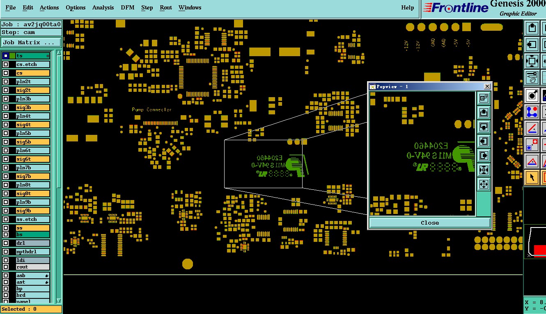Select the pln2t layer name
The height and width of the screenshot is (314, 546).
[x=33, y=82]
